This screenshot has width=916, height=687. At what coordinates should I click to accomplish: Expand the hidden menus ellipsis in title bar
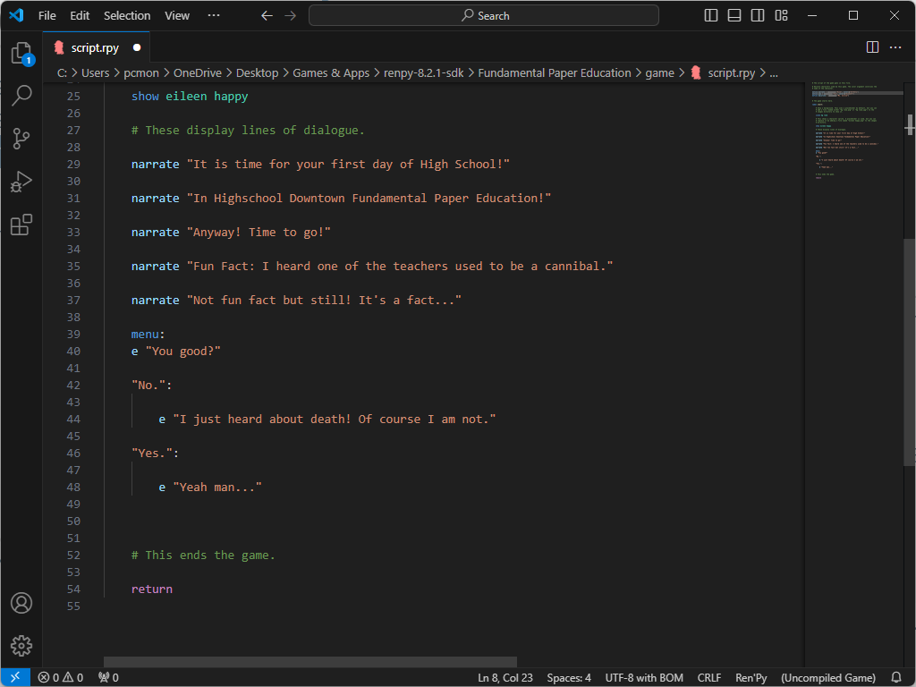coord(213,15)
